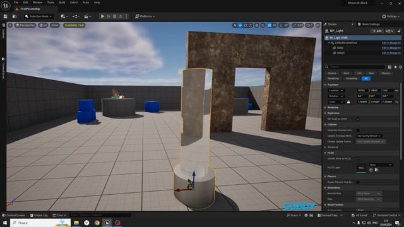
Task: Click the Skip/advance frame button next to Play
Action: pyautogui.click(x=109, y=16)
